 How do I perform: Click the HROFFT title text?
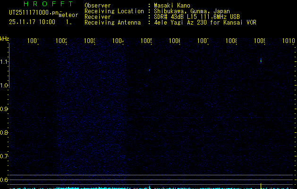(48, 4)
